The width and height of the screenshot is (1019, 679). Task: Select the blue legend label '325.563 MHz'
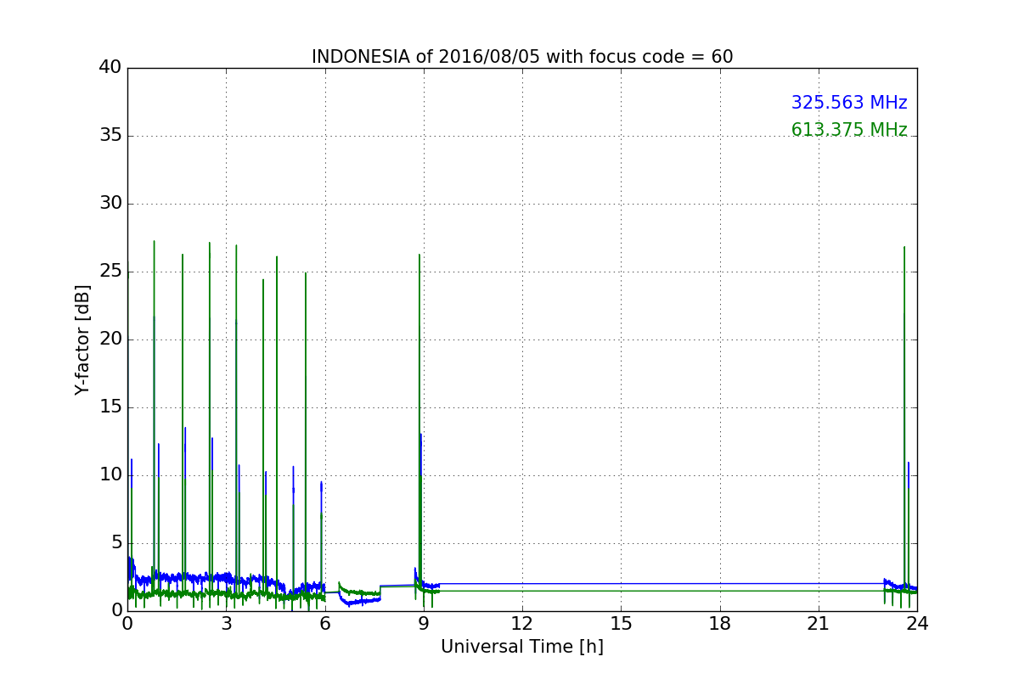[849, 103]
